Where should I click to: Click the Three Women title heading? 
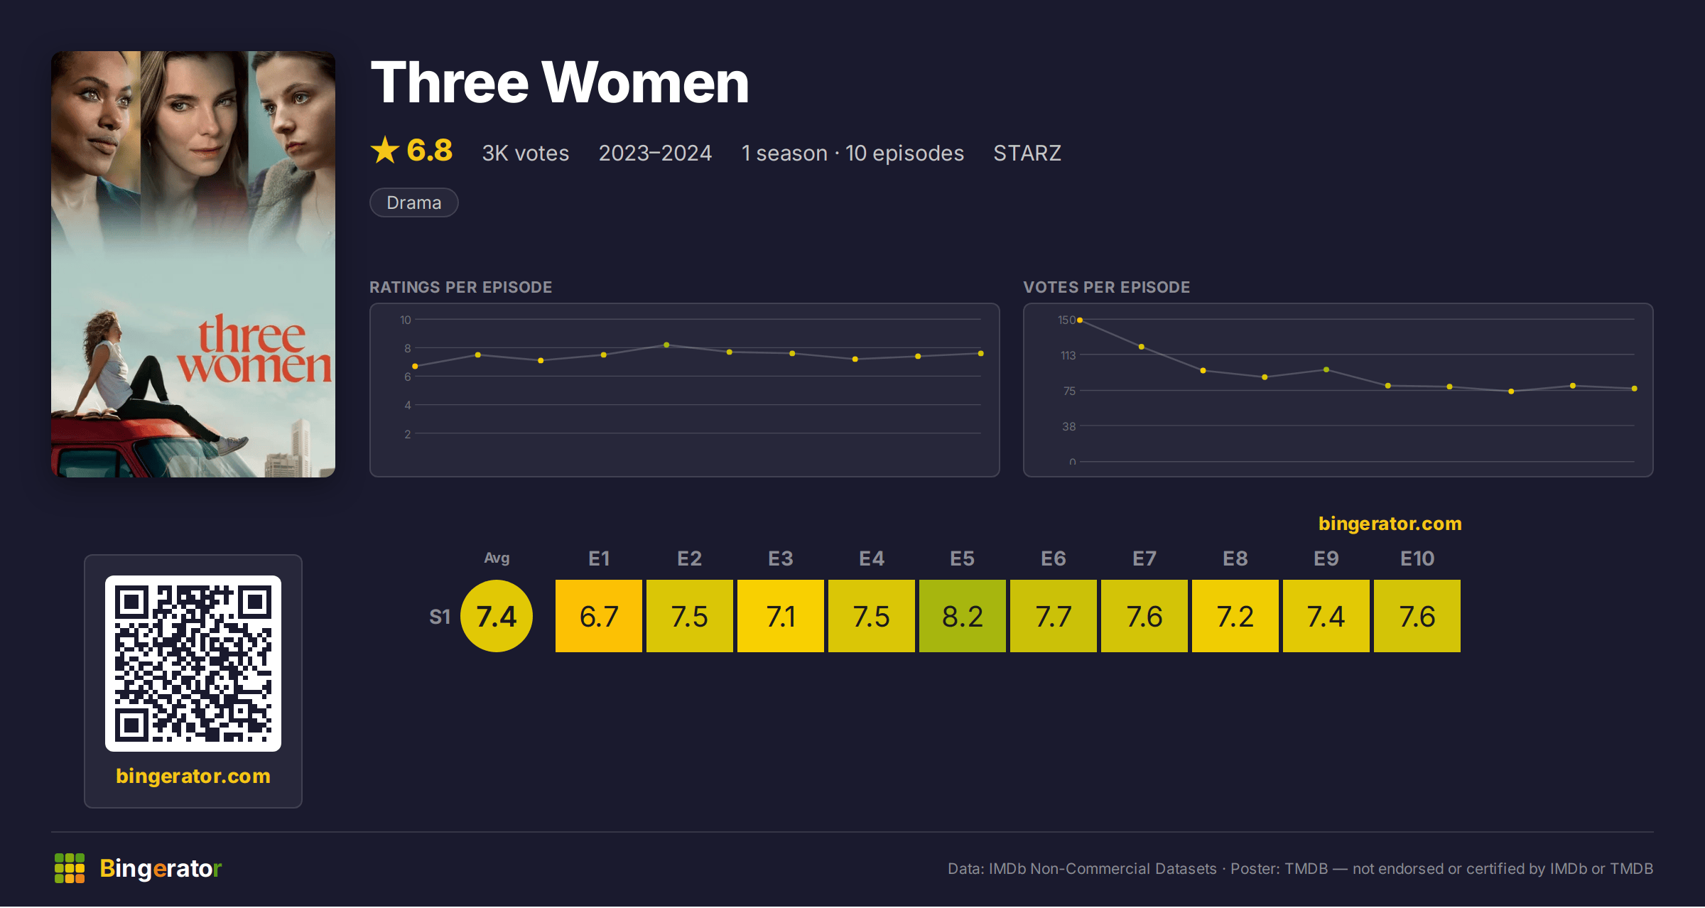pyautogui.click(x=560, y=82)
